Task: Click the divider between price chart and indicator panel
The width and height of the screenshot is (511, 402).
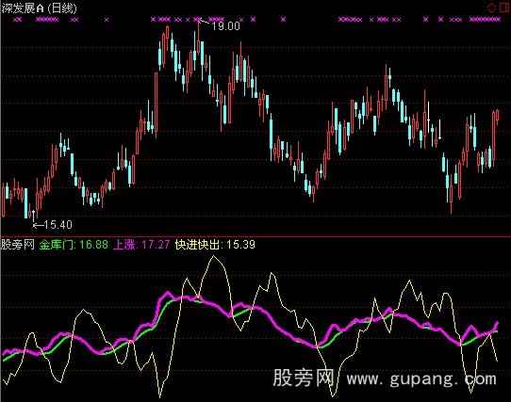Action: coord(255,235)
